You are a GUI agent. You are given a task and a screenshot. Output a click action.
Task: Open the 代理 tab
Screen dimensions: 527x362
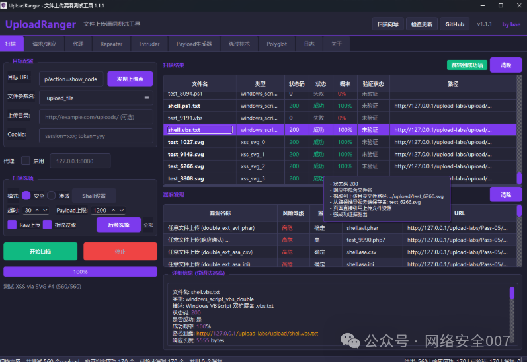click(x=78, y=44)
